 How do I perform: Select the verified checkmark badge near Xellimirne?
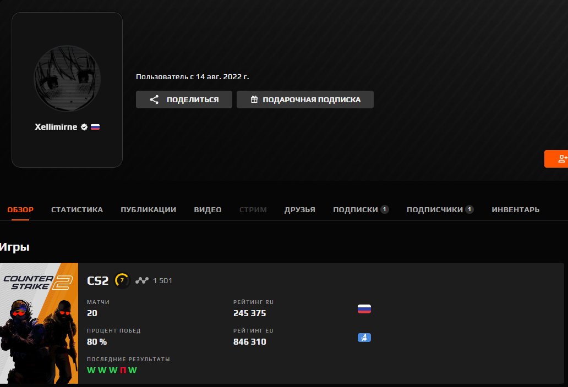coord(83,126)
